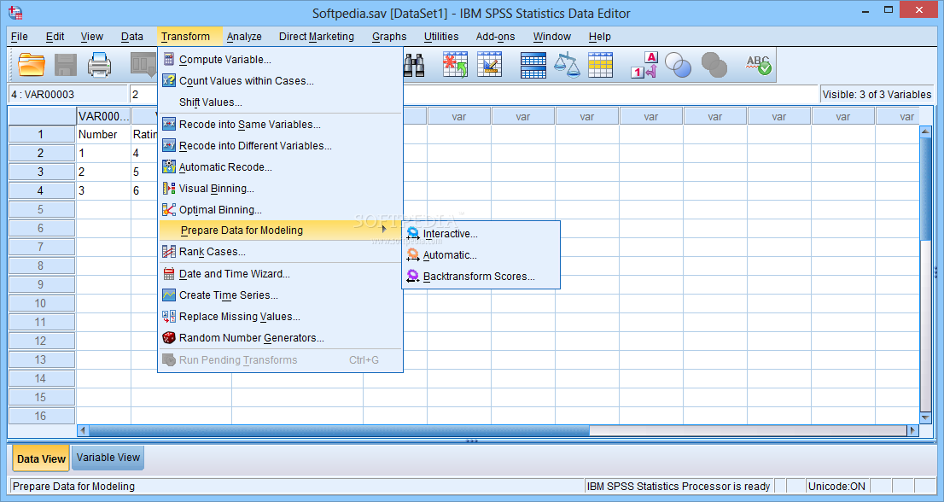Viewport: 944px width, 502px height.
Task: Open the Window menu
Action: (x=552, y=36)
